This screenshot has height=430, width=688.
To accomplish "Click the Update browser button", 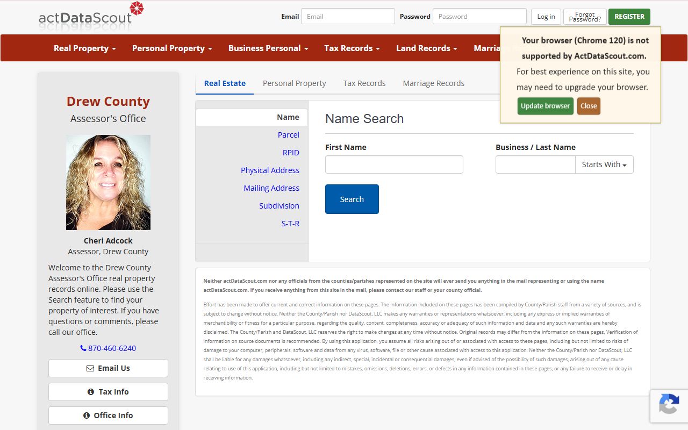I will [x=546, y=106].
